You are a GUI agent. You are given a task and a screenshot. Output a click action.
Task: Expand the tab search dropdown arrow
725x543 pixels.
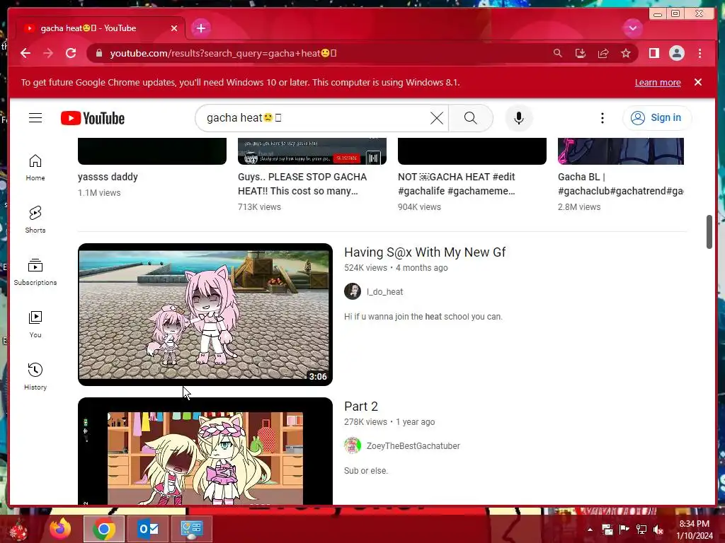[x=632, y=28]
